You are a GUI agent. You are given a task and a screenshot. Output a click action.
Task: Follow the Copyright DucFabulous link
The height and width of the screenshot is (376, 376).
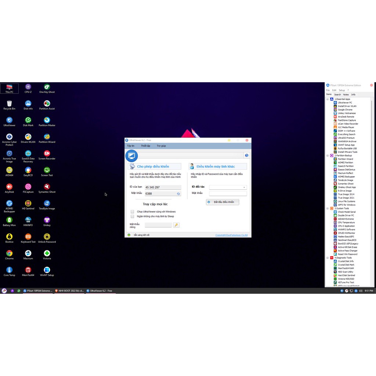(x=231, y=235)
